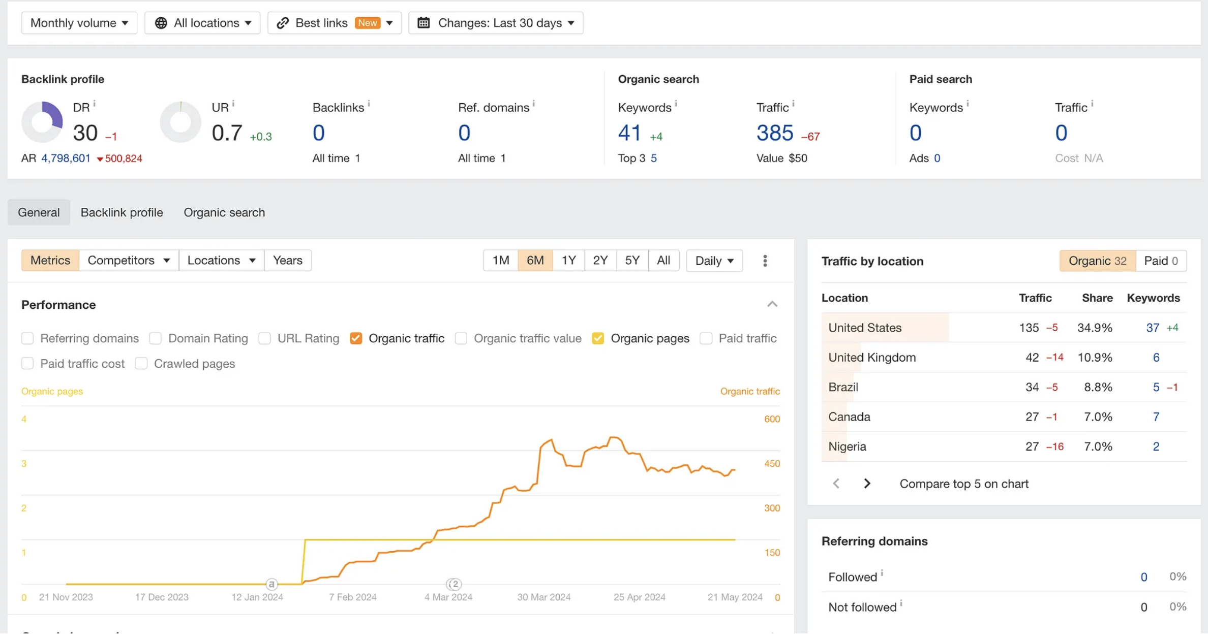Screen dimensions: 1208x639
Task: Open the Changes: Last 30 days dropdown
Action: pos(496,23)
